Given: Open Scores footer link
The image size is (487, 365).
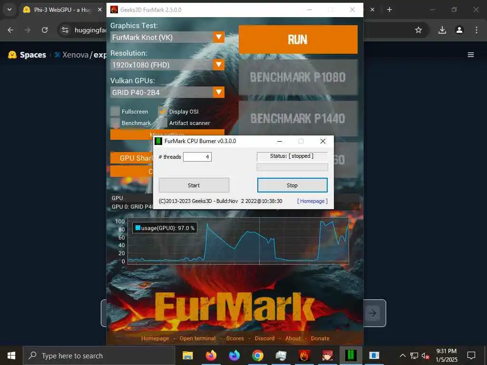Looking at the screenshot, I should click(x=235, y=338).
